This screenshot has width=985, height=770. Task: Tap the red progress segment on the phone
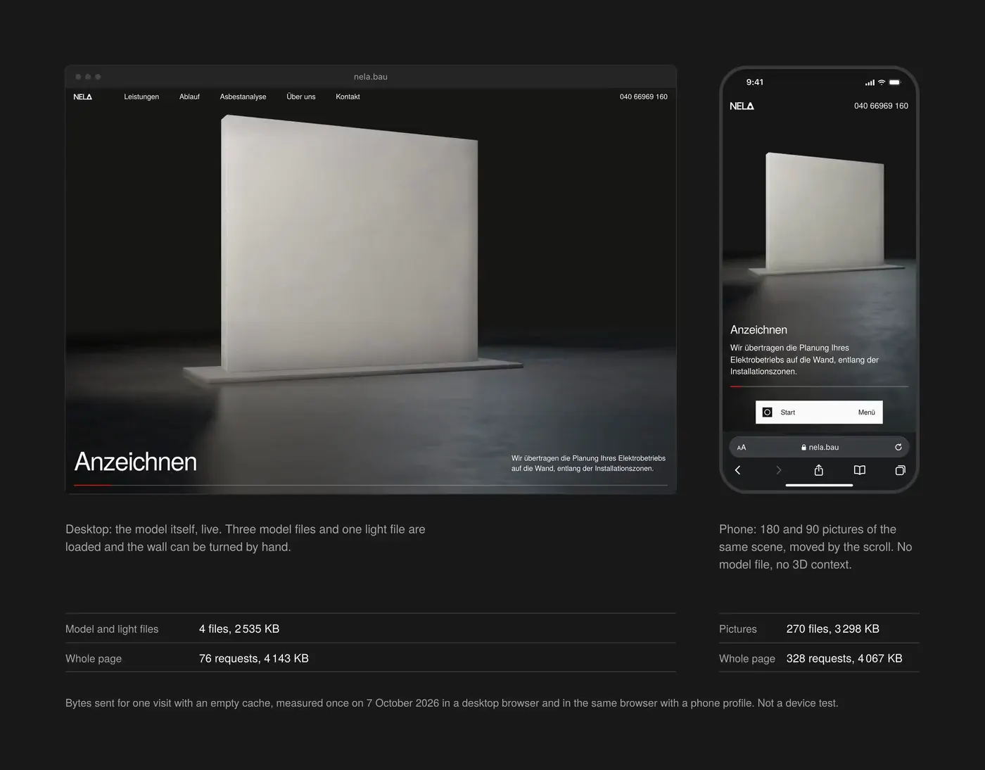[737, 386]
